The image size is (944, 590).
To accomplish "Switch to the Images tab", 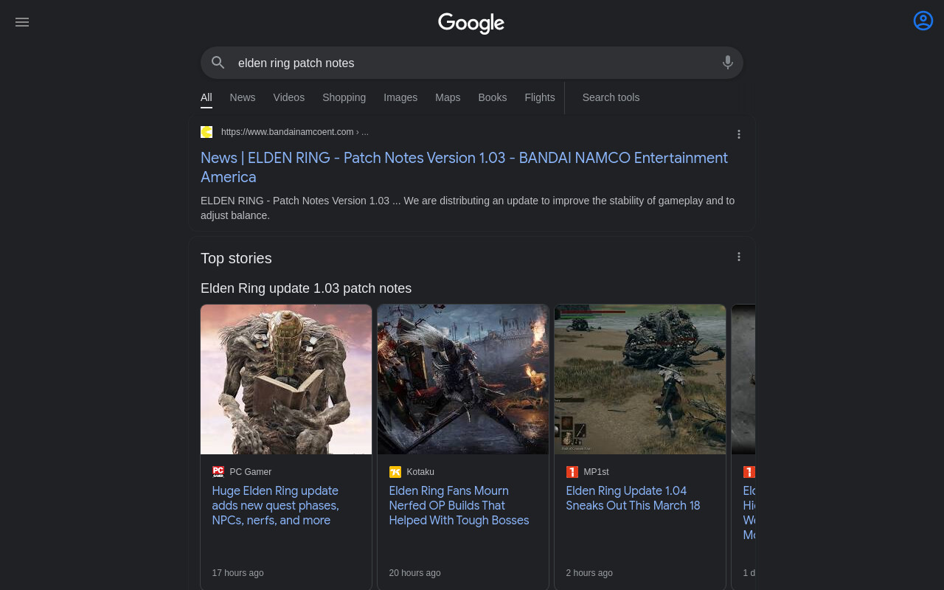I will (x=400, y=97).
